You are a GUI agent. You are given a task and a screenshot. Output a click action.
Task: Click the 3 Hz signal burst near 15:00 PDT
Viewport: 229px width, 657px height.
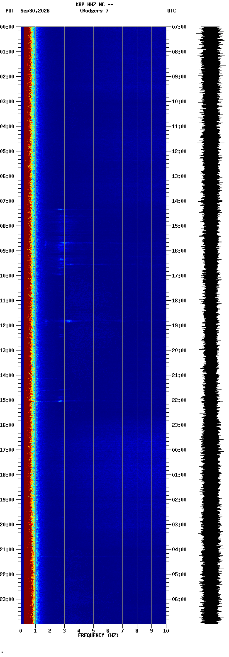[x=61, y=401]
